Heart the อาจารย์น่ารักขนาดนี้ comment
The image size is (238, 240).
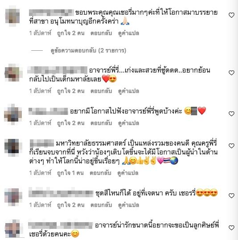(x=231, y=228)
